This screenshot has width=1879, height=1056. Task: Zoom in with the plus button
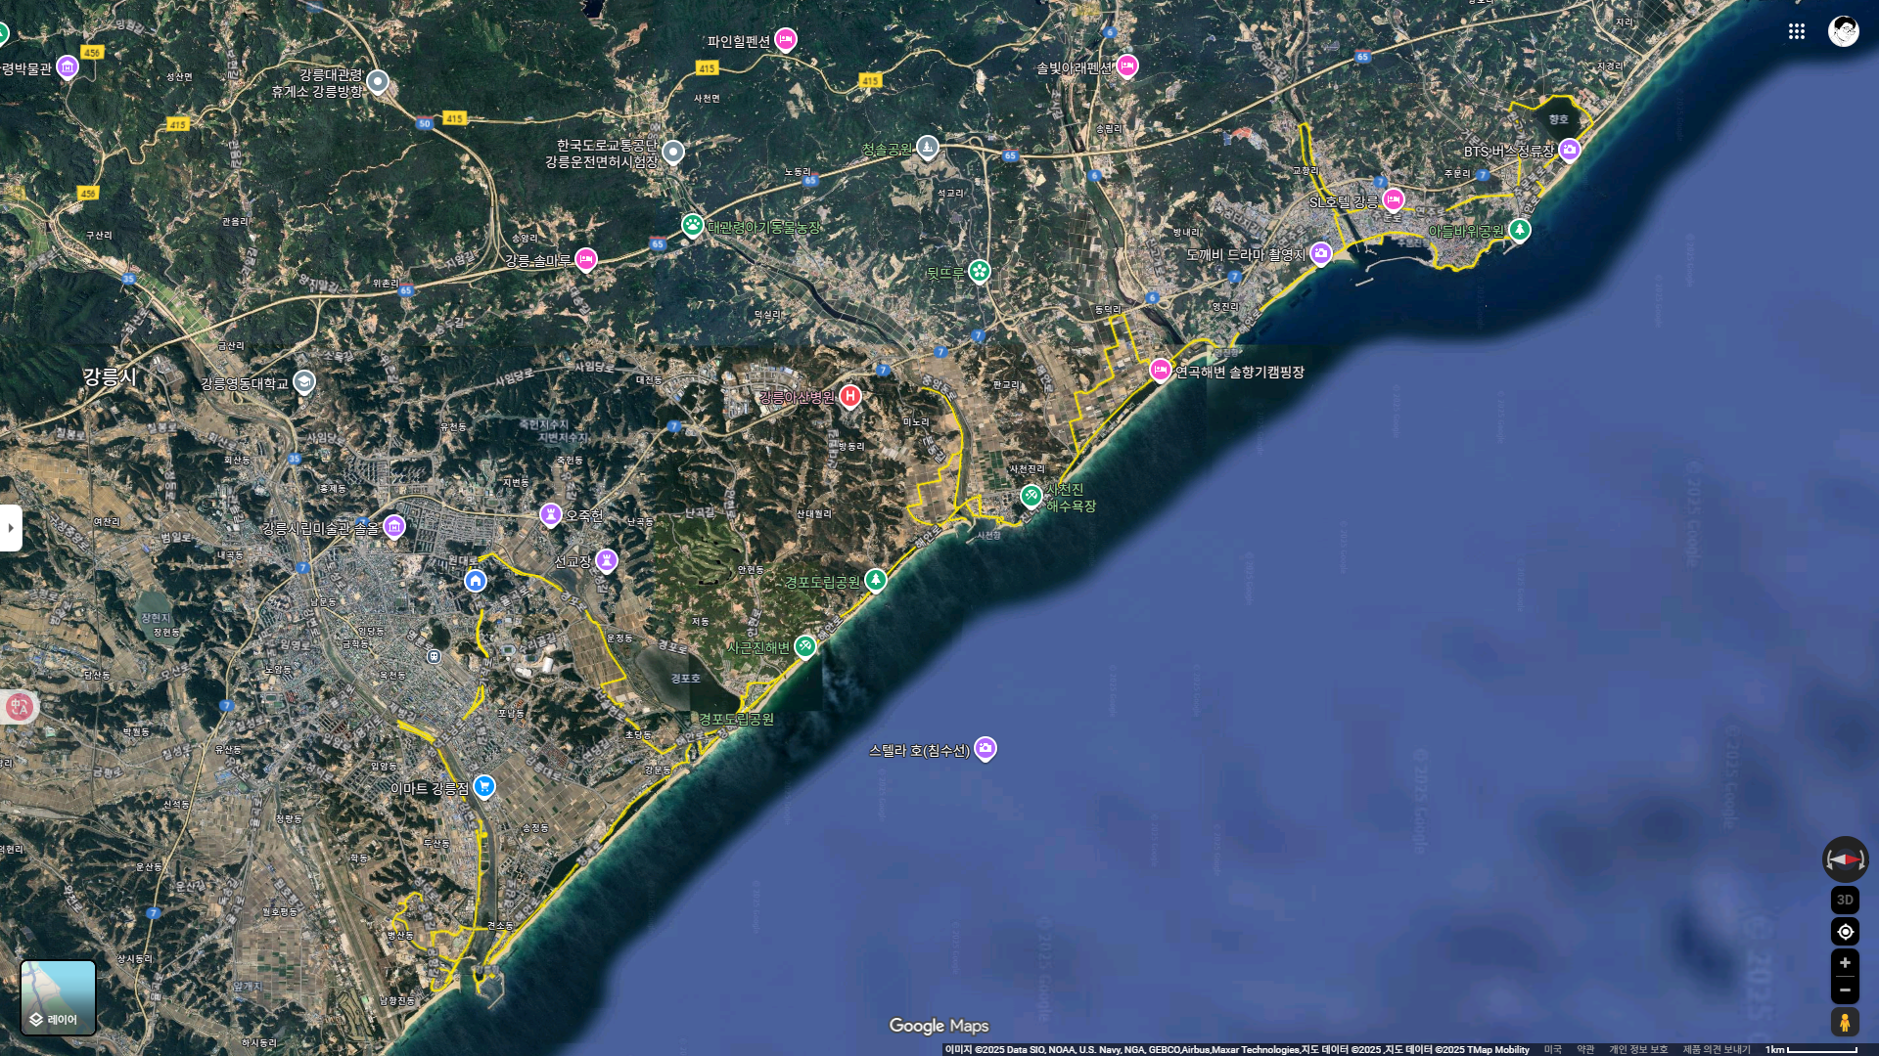click(1845, 963)
